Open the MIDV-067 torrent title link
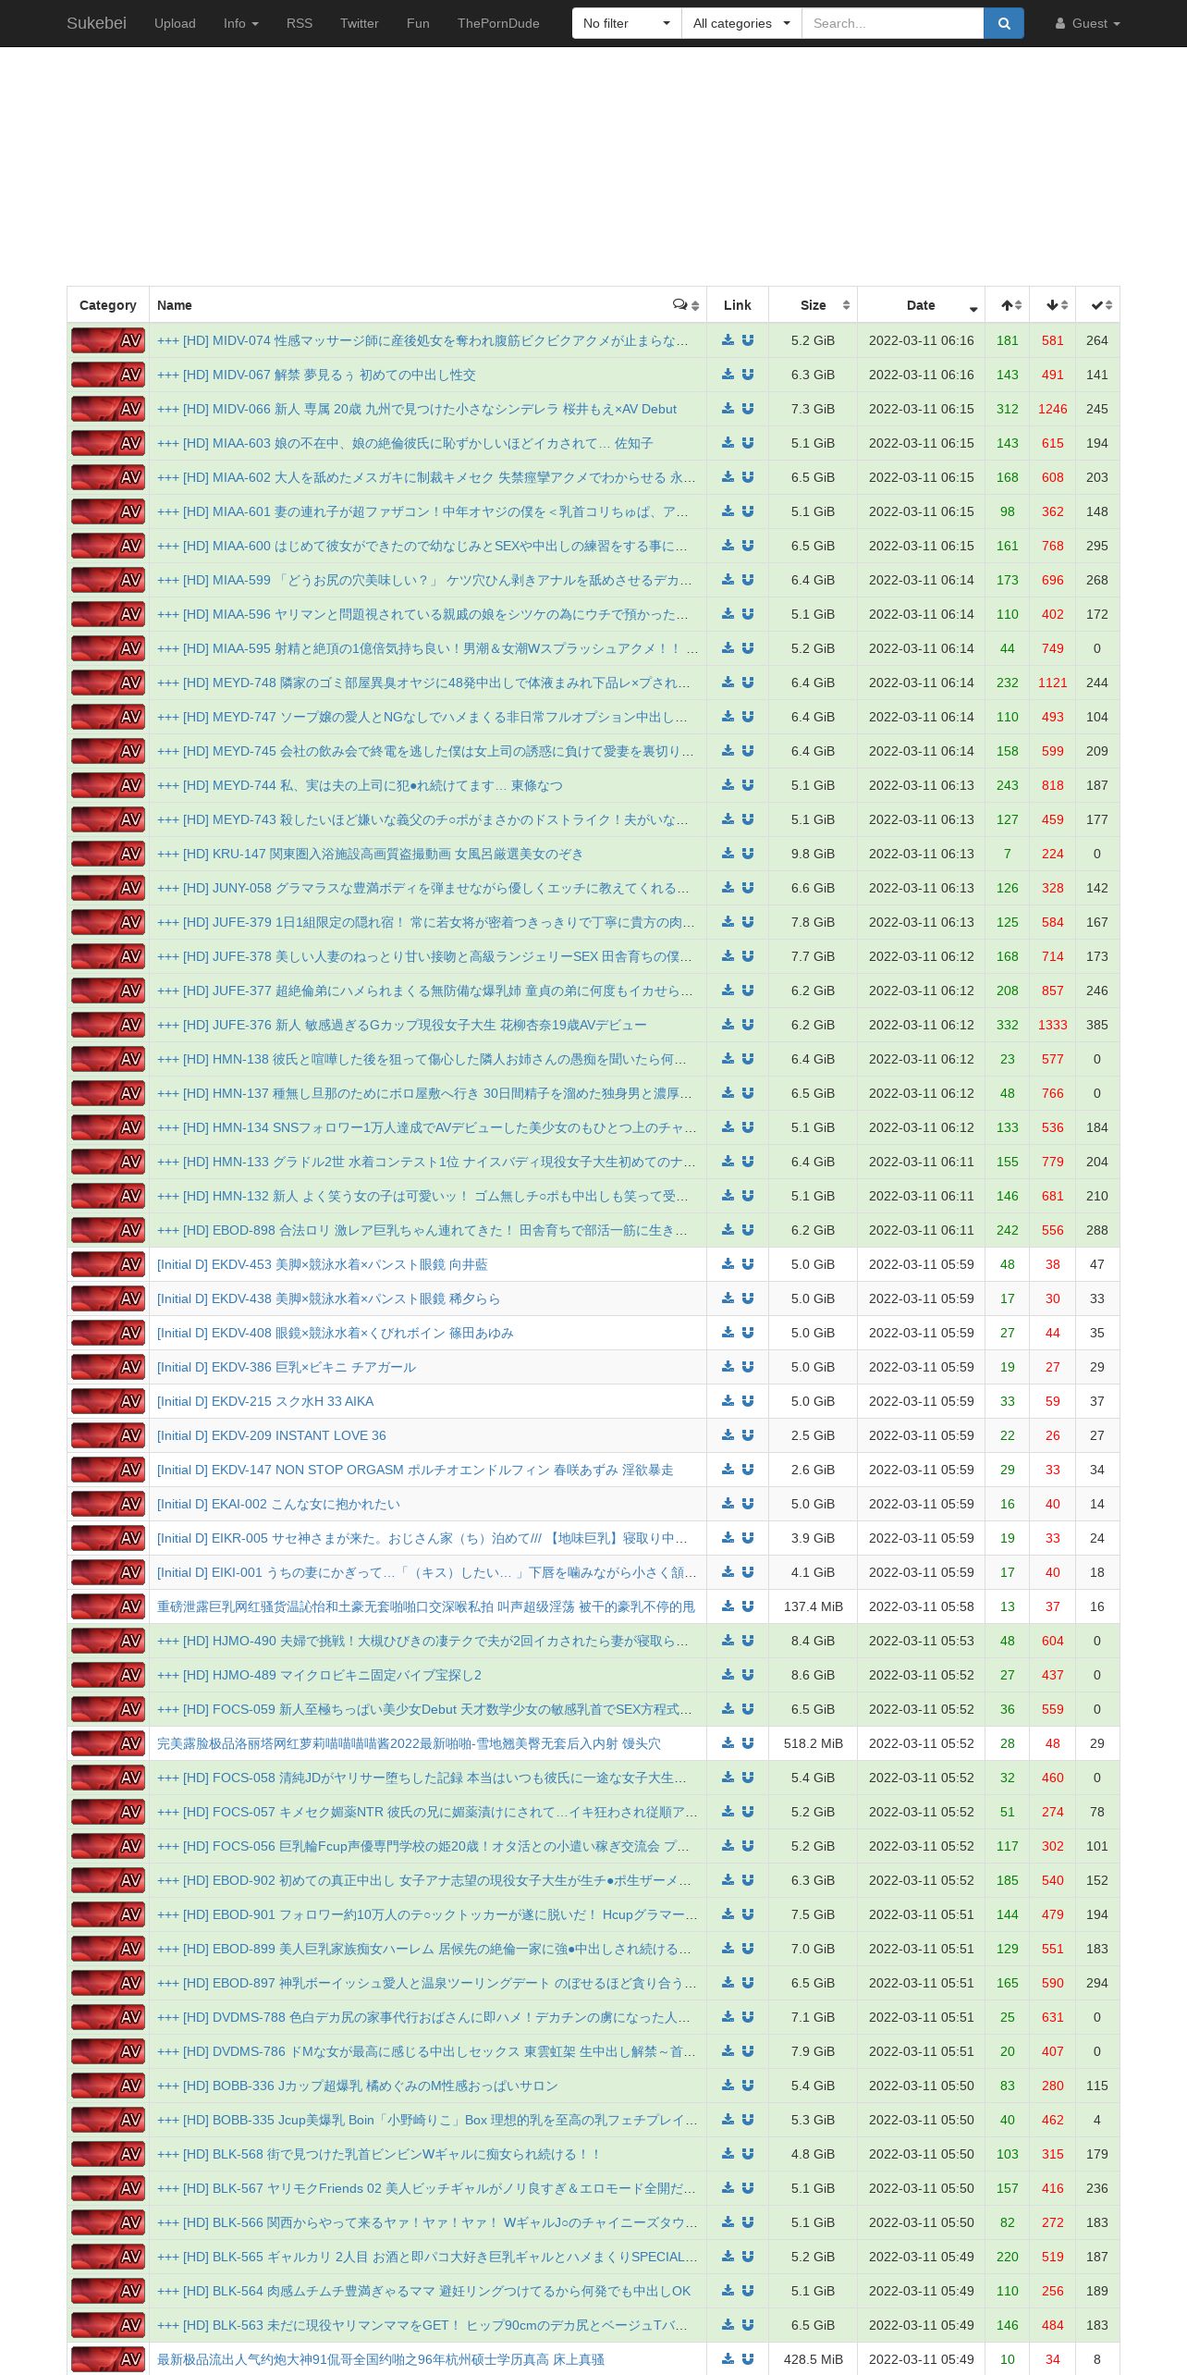This screenshot has width=1187, height=2375. (x=316, y=375)
